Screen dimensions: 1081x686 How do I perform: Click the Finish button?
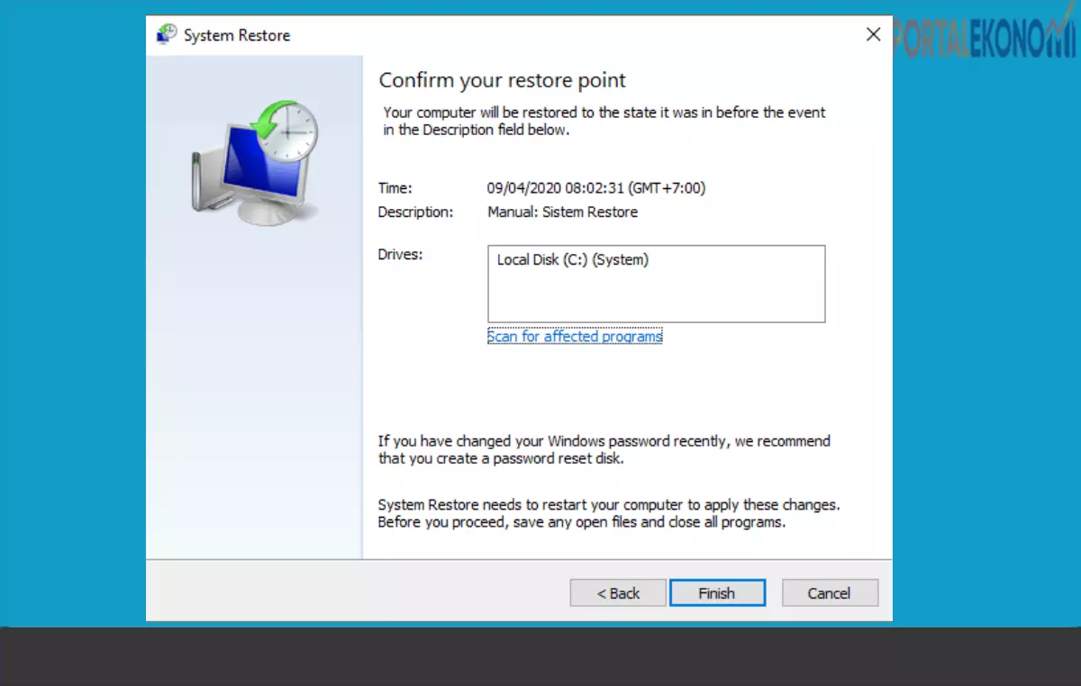(717, 593)
